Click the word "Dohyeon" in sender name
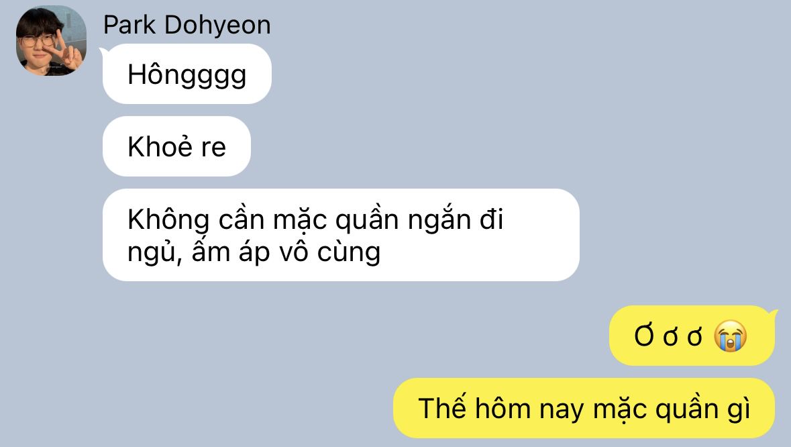 (x=217, y=25)
